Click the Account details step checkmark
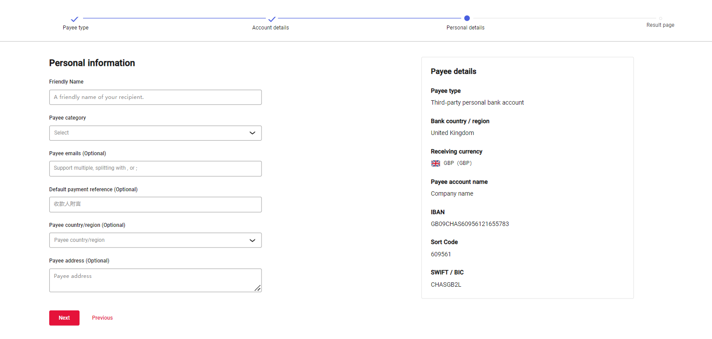The image size is (712, 339). pyautogui.click(x=272, y=19)
